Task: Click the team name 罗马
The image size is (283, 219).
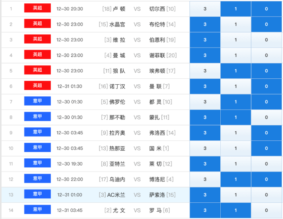Action: [155, 210]
